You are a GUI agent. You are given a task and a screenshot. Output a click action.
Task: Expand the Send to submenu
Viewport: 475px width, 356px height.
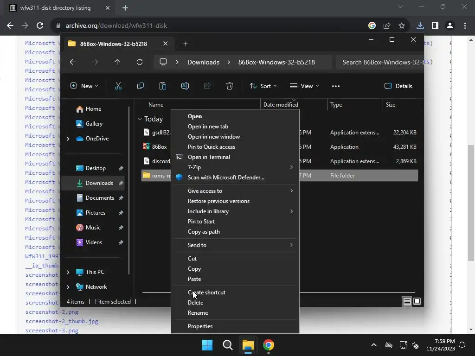tap(235, 245)
